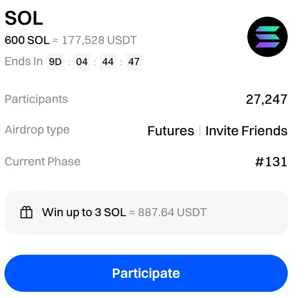Click the 44 minutes countdown box
Viewport: 308px width, 298px height.
tap(108, 62)
